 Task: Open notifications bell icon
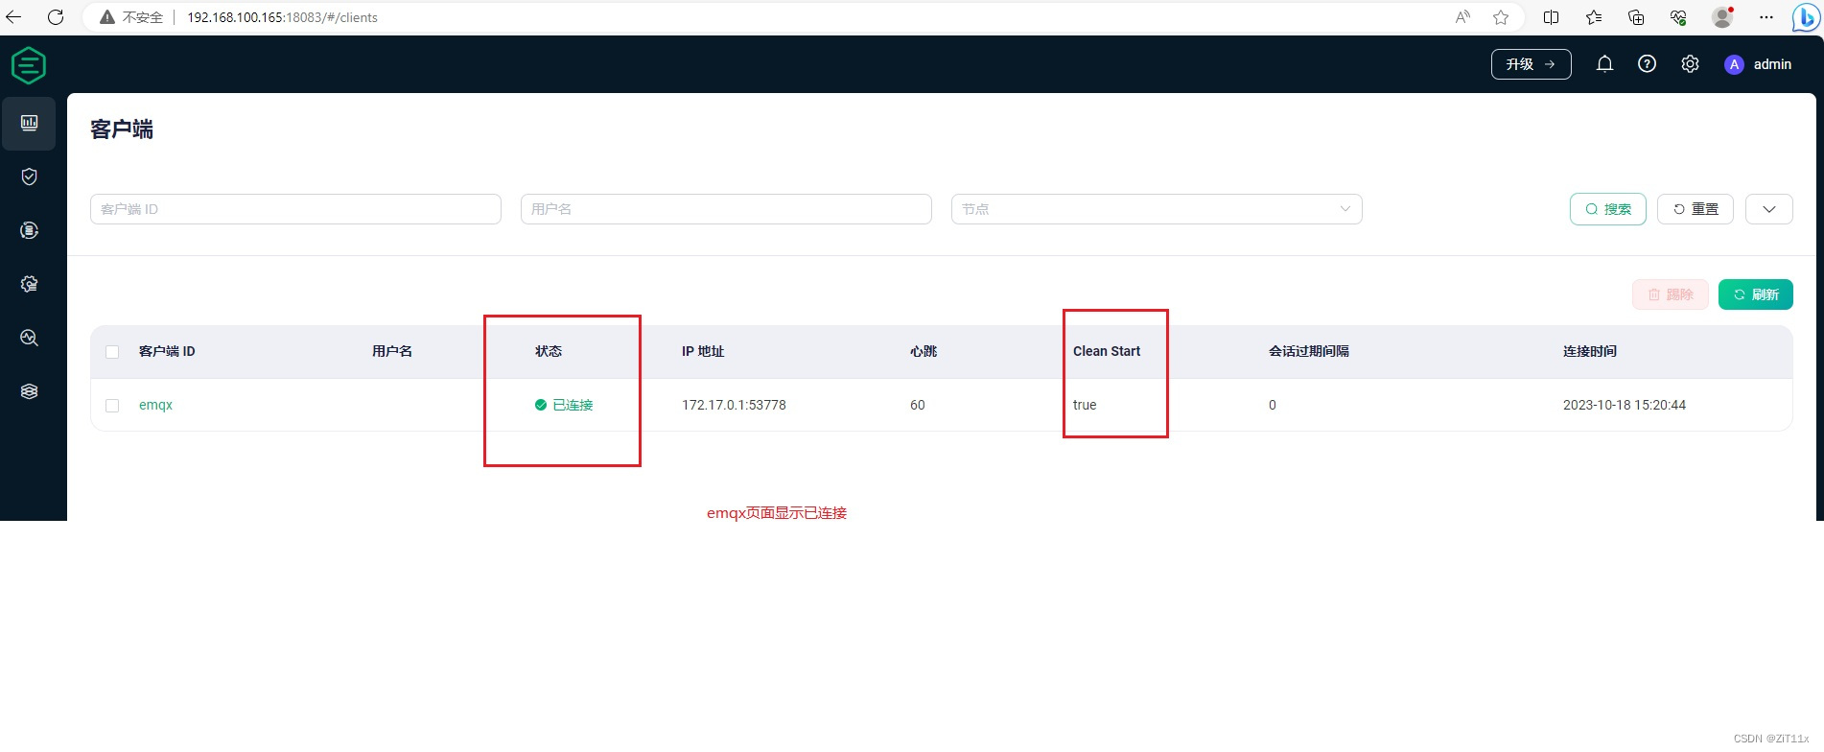[1604, 64]
